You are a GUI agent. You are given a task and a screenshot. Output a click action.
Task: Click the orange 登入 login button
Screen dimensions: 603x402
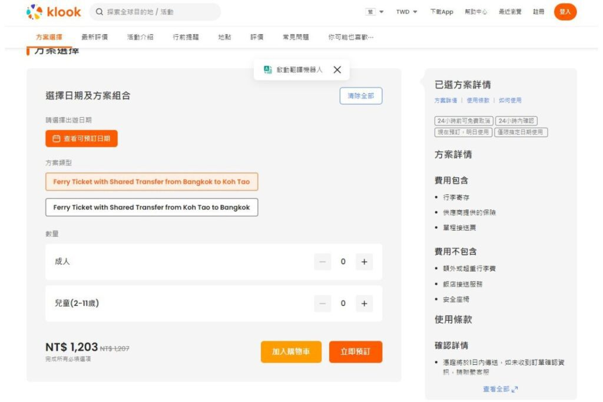pyautogui.click(x=565, y=12)
